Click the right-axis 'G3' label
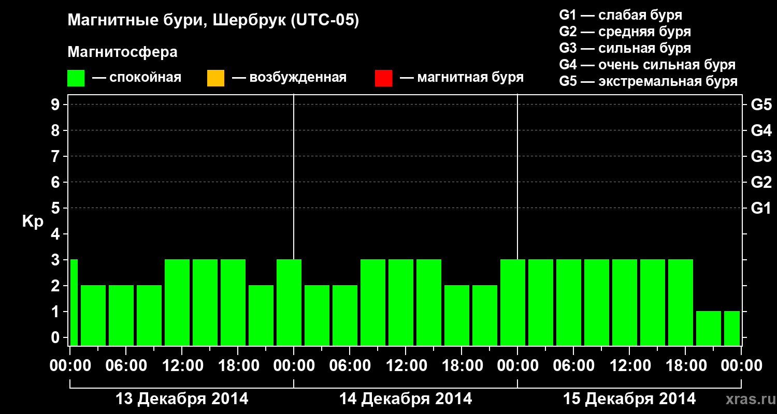 [761, 157]
